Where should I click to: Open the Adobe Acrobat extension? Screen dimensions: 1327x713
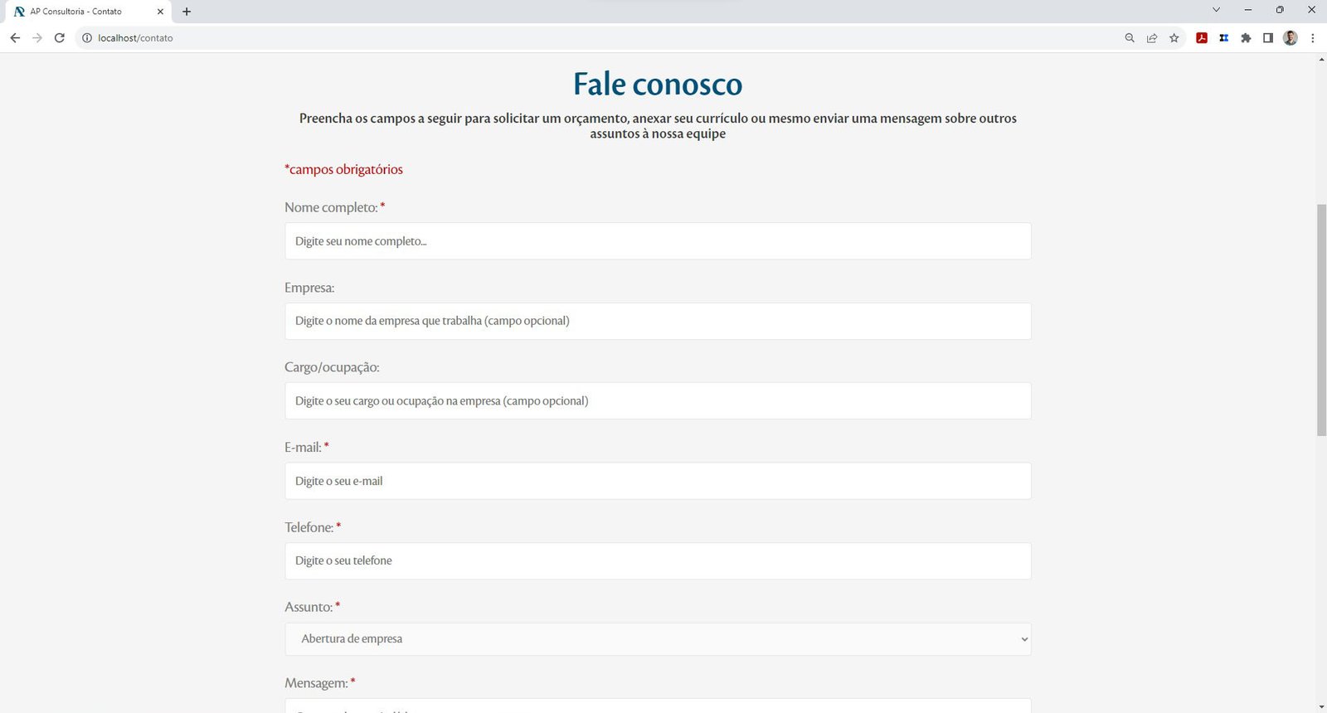(1202, 38)
